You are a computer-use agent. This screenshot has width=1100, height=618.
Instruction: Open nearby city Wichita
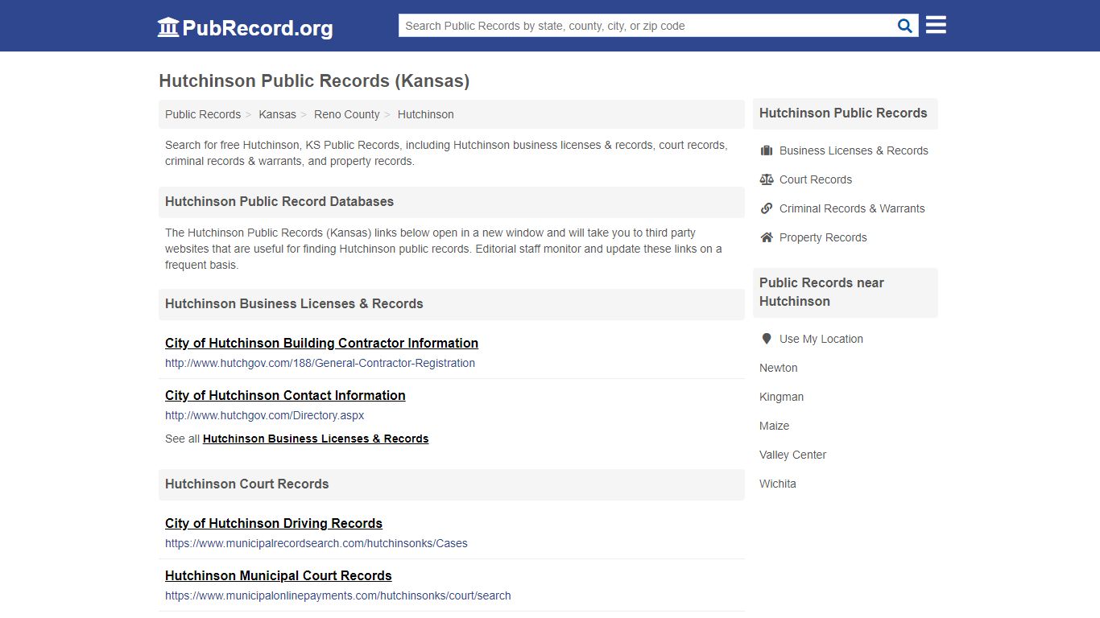coord(778,484)
